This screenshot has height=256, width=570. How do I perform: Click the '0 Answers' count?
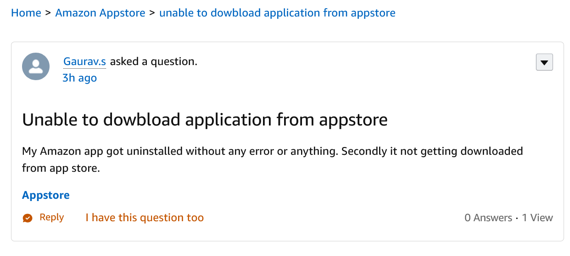tap(488, 218)
